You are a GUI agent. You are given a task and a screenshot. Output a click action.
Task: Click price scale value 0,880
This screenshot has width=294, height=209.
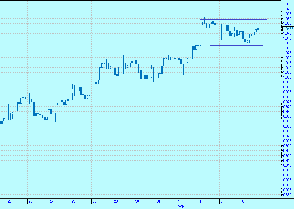point(287,194)
